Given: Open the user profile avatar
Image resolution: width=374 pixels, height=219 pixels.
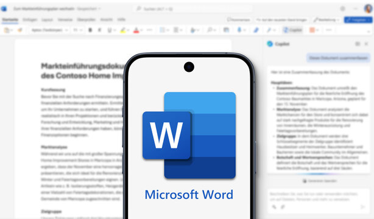Looking at the screenshot, I should (368, 9).
